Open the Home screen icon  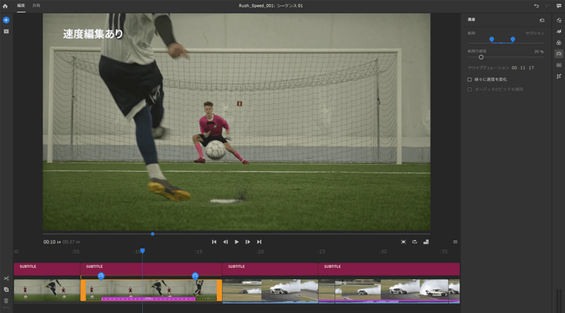point(6,6)
